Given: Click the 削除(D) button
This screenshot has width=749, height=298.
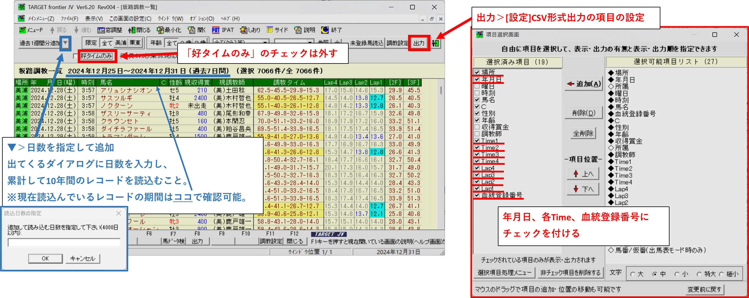Looking at the screenshot, I should [584, 113].
